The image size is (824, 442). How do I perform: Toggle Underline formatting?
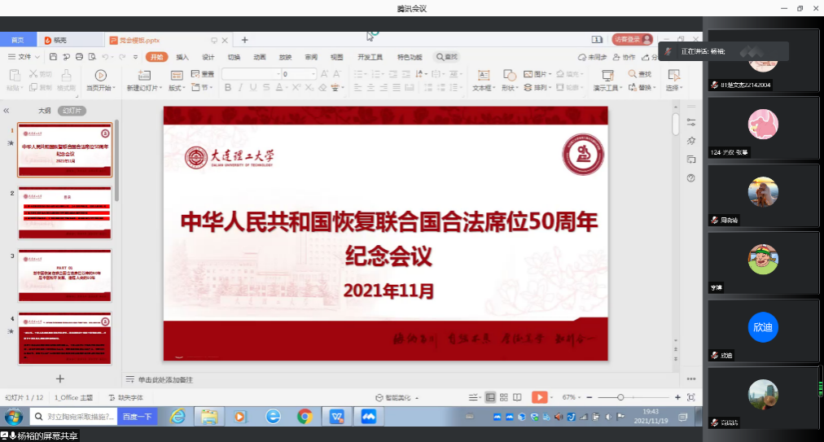(x=253, y=87)
